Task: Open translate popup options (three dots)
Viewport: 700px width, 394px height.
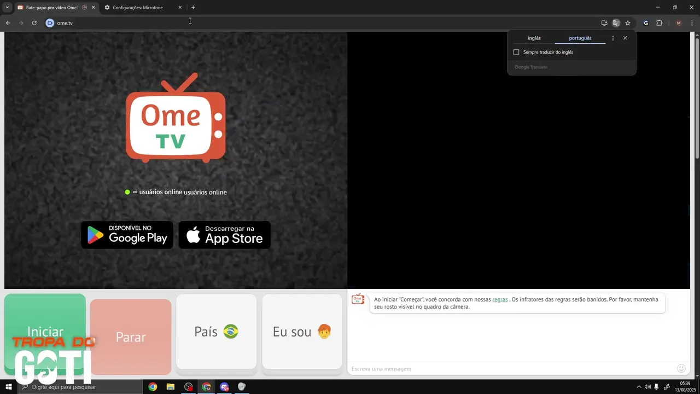Action: [612, 38]
